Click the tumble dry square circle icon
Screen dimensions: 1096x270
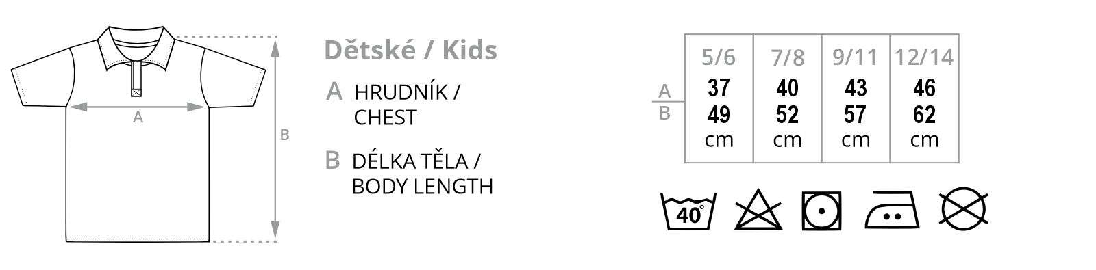(x=821, y=211)
